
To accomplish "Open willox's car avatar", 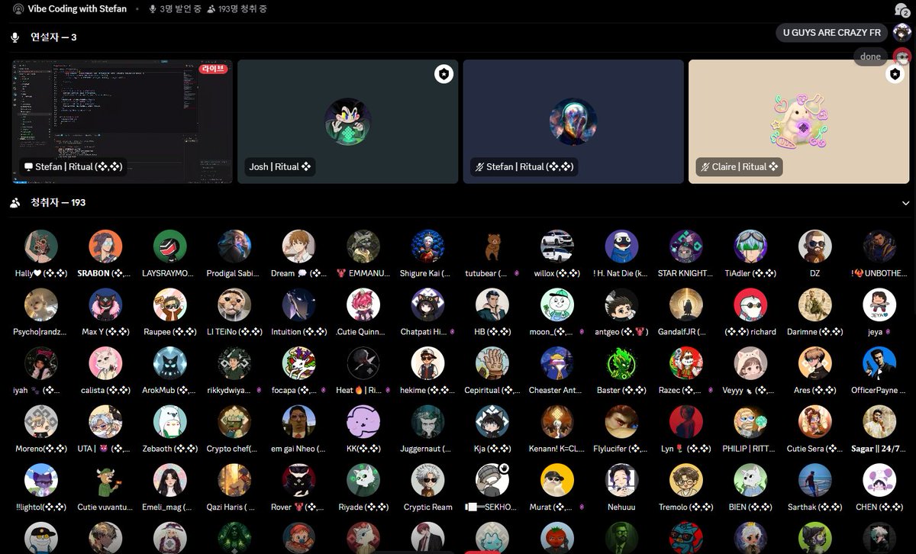I will click(x=556, y=246).
